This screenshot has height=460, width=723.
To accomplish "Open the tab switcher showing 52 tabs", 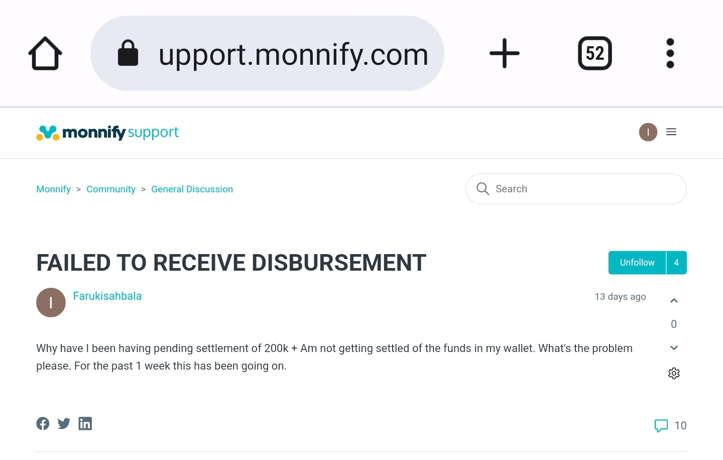I will (594, 53).
